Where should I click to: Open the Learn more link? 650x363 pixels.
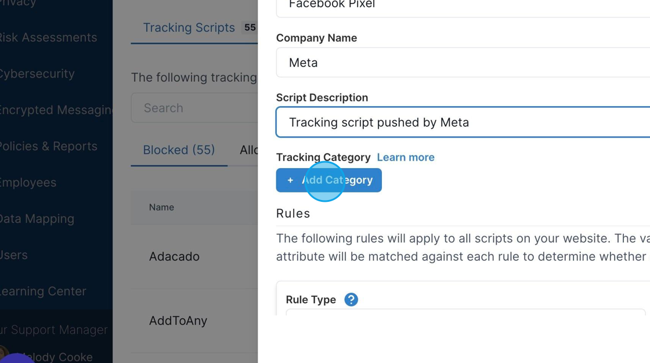pyautogui.click(x=406, y=158)
